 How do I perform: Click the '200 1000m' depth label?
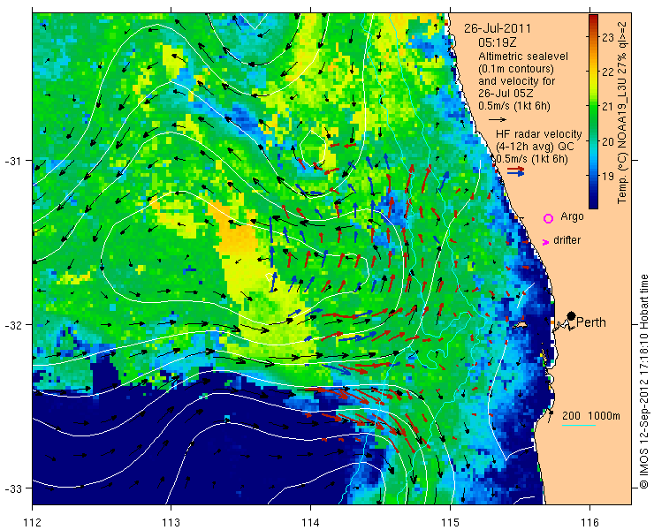(591, 416)
